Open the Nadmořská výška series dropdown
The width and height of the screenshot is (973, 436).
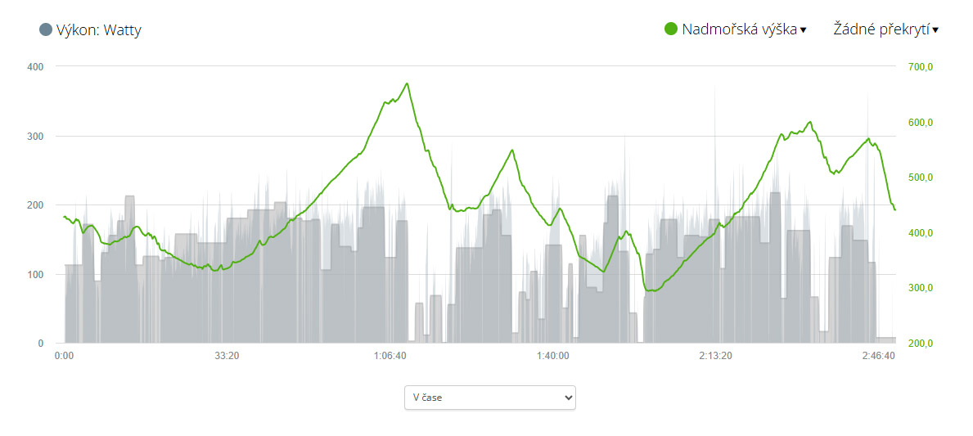739,29
